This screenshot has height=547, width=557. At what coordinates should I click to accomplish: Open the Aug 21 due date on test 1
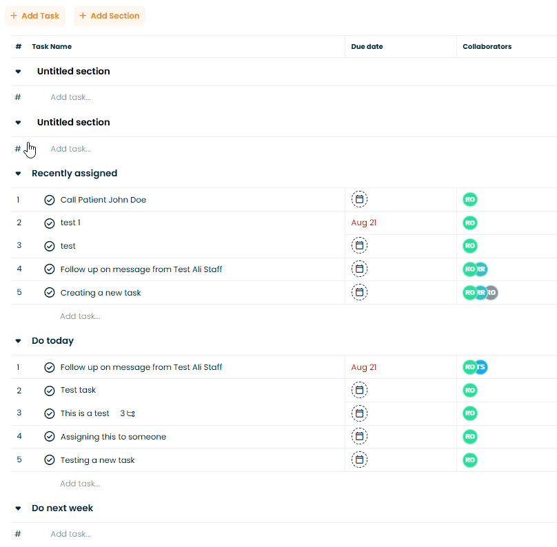pos(363,223)
